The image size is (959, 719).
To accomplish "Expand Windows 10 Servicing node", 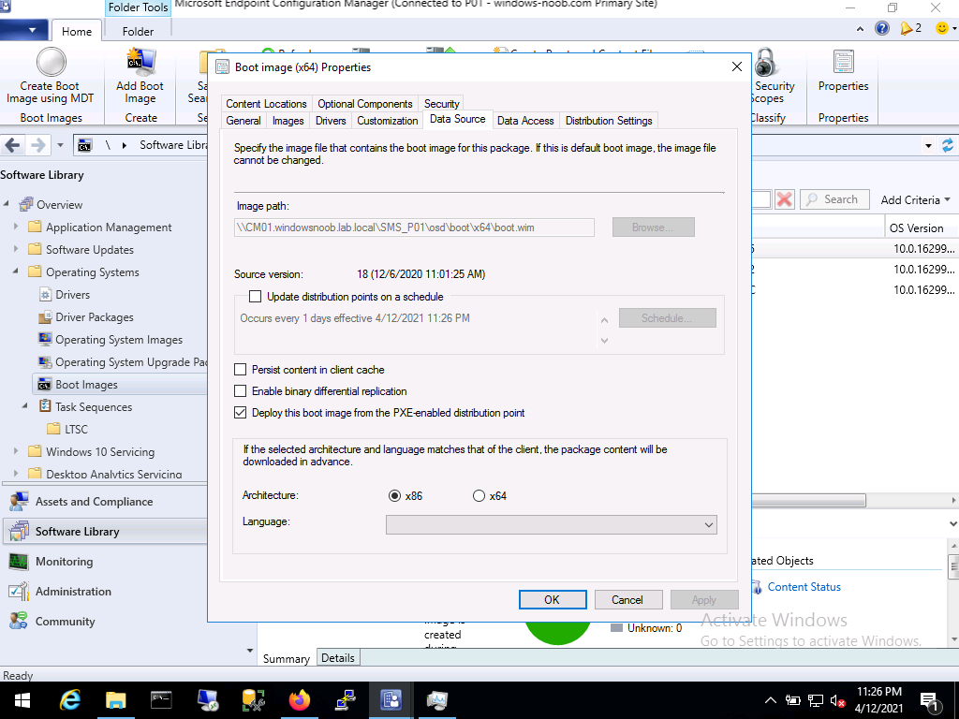I will pos(16,451).
